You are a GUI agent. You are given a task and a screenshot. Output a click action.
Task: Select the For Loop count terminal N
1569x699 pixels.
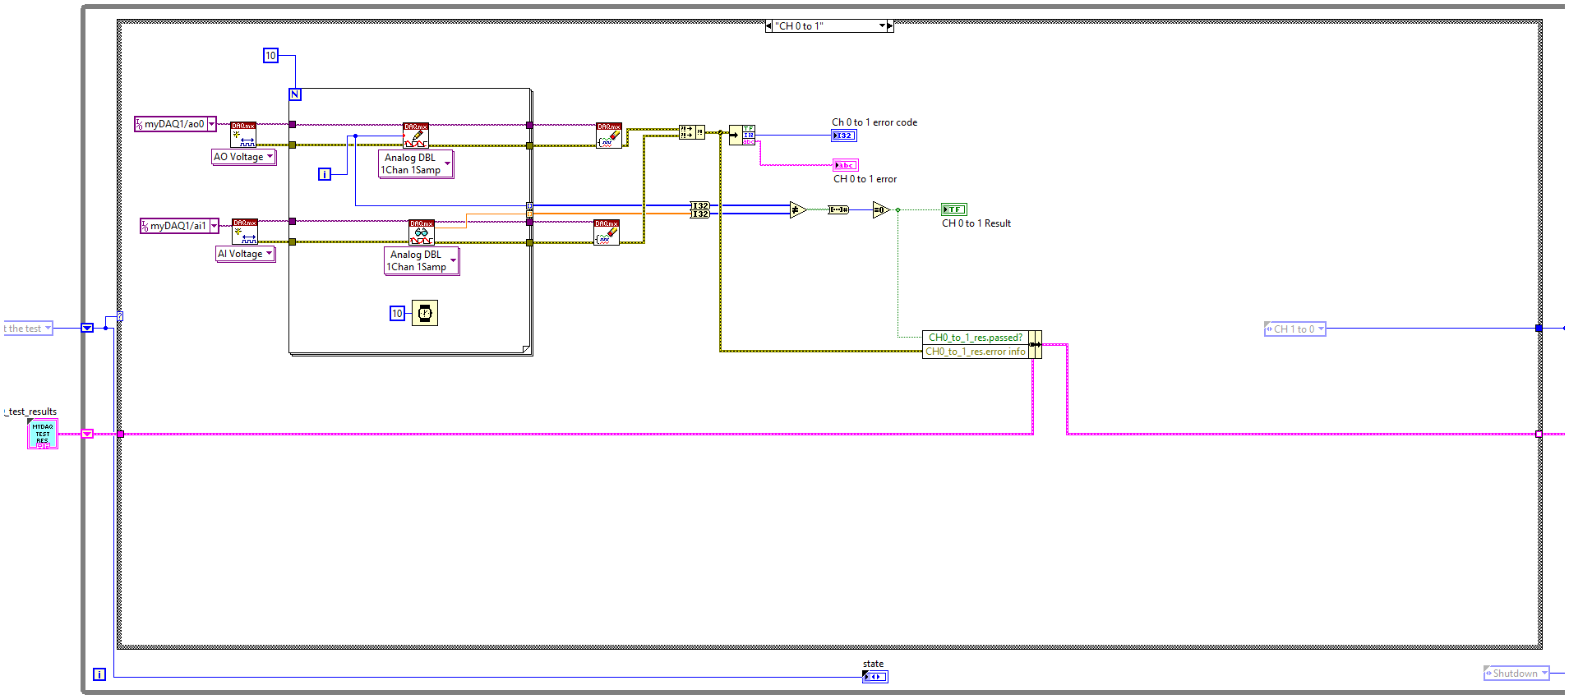point(295,94)
